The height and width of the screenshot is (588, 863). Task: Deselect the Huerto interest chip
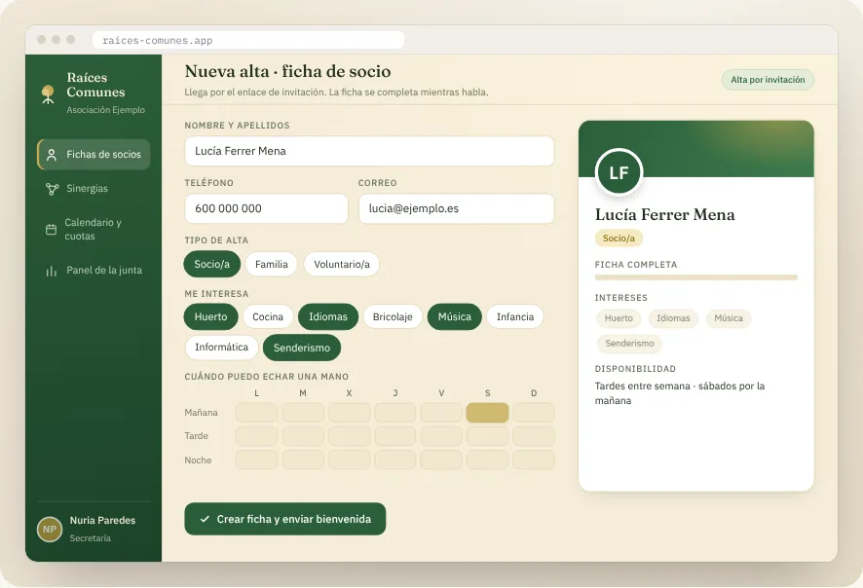(x=210, y=316)
